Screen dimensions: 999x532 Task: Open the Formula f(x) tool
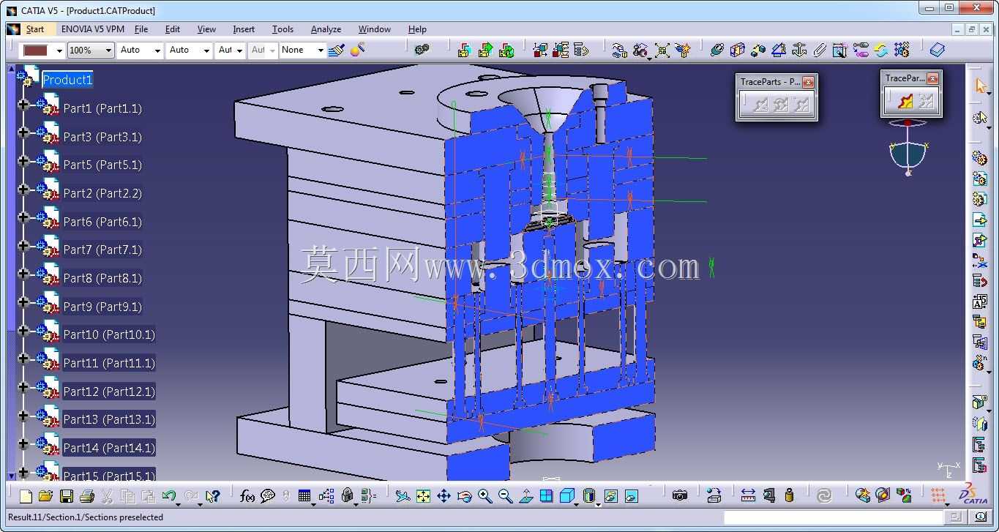(247, 496)
